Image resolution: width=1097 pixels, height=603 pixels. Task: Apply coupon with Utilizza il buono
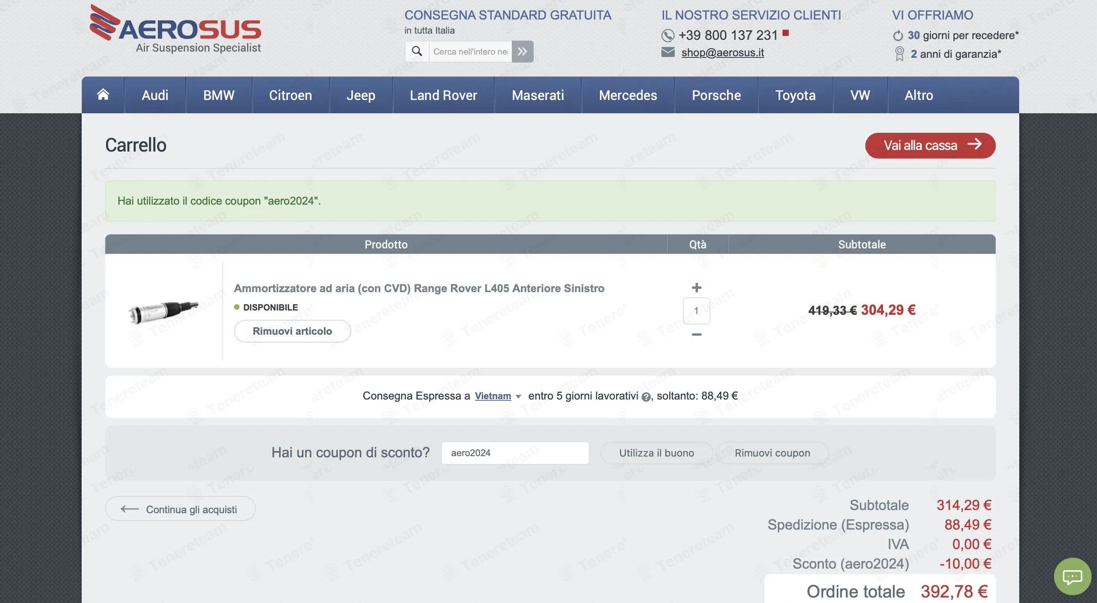click(656, 453)
